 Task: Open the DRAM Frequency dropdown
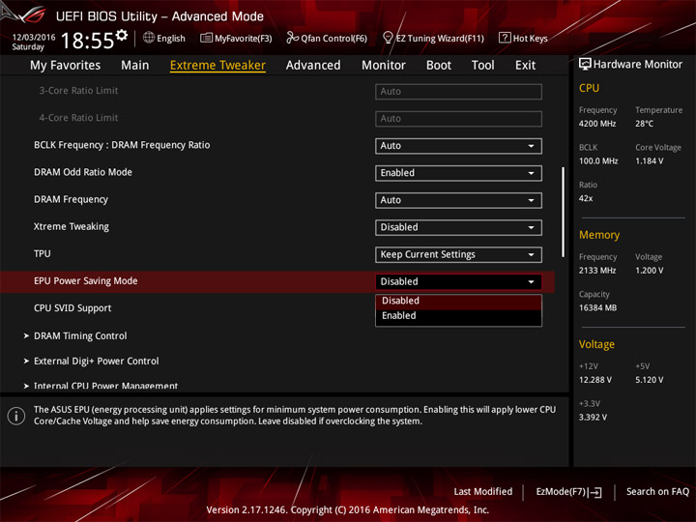click(x=458, y=200)
